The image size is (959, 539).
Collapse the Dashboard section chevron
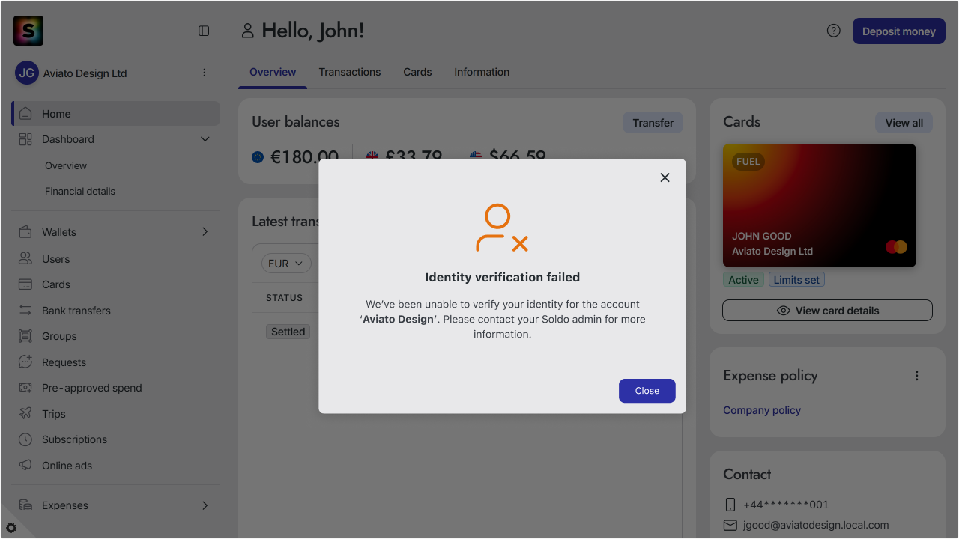[205, 139]
